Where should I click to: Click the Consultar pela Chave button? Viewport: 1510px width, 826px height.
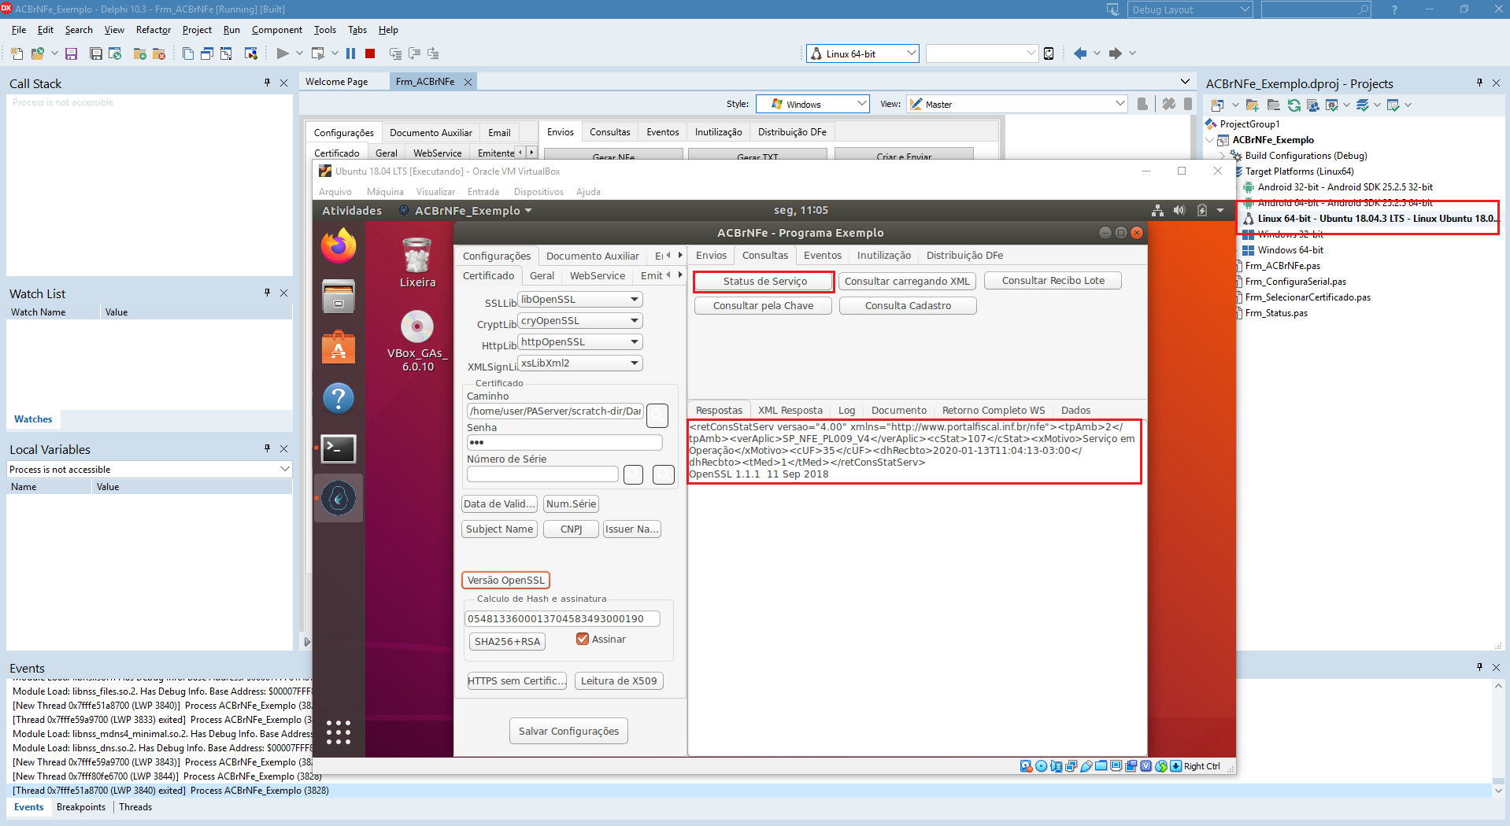click(763, 305)
